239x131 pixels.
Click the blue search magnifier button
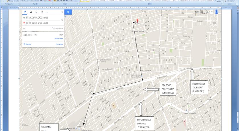click(68, 12)
